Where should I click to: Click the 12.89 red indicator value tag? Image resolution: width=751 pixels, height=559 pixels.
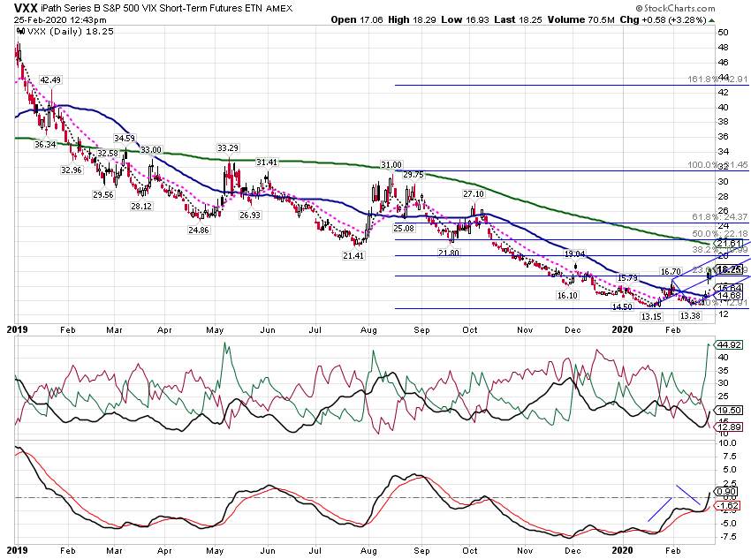point(729,427)
